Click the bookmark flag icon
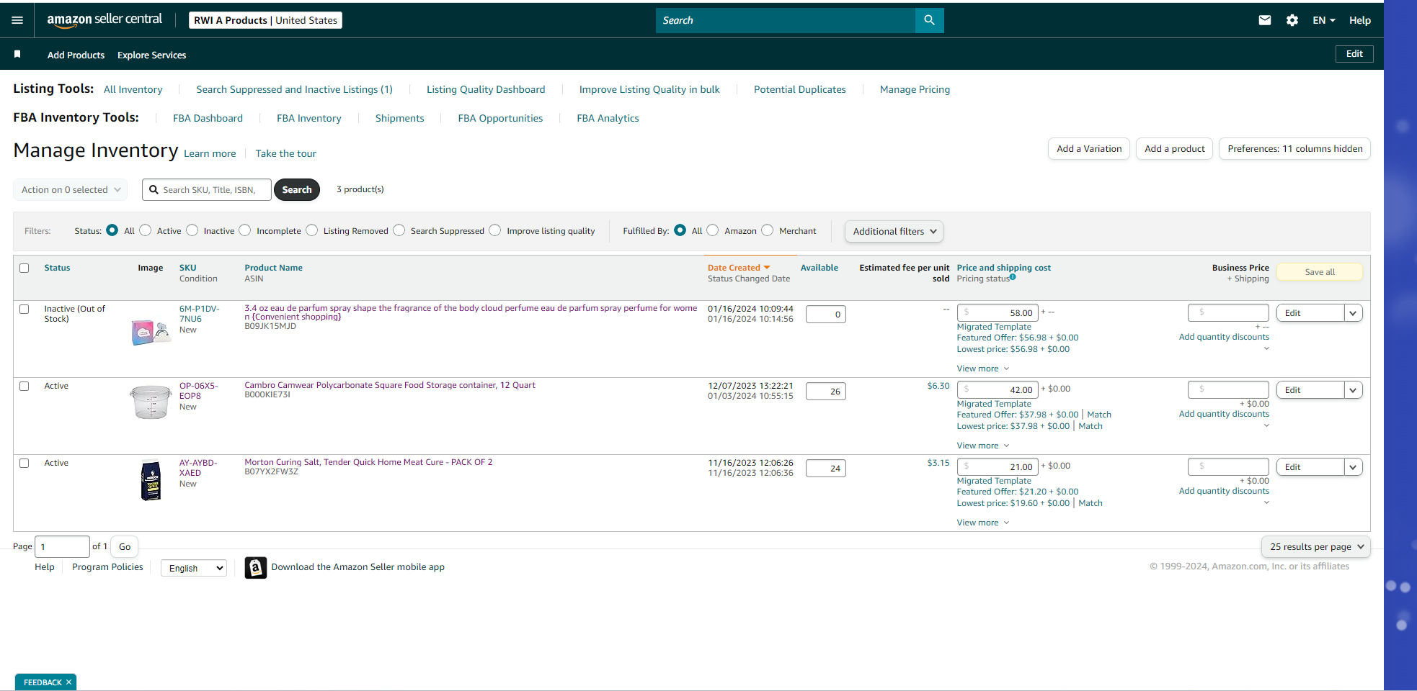 (x=17, y=54)
